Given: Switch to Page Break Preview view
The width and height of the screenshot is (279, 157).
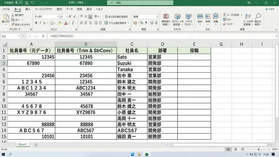Looking at the screenshot, I should [x=243, y=149].
